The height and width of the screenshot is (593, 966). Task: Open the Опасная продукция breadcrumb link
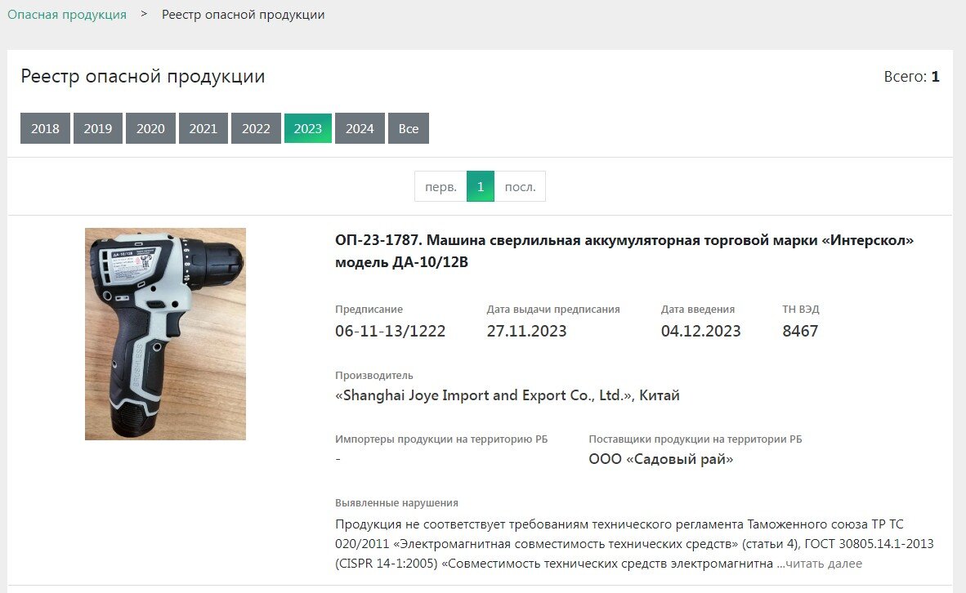point(66,15)
